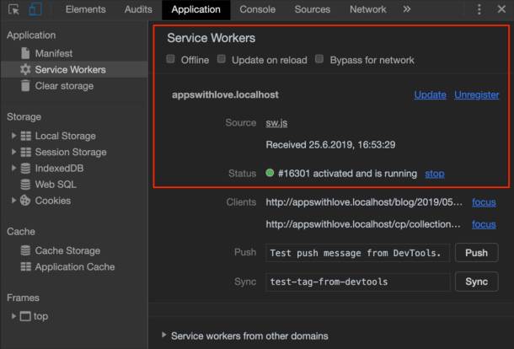This screenshot has width=514, height=349.
Task: Click the Cache Storage database icon
Action: click(x=25, y=250)
